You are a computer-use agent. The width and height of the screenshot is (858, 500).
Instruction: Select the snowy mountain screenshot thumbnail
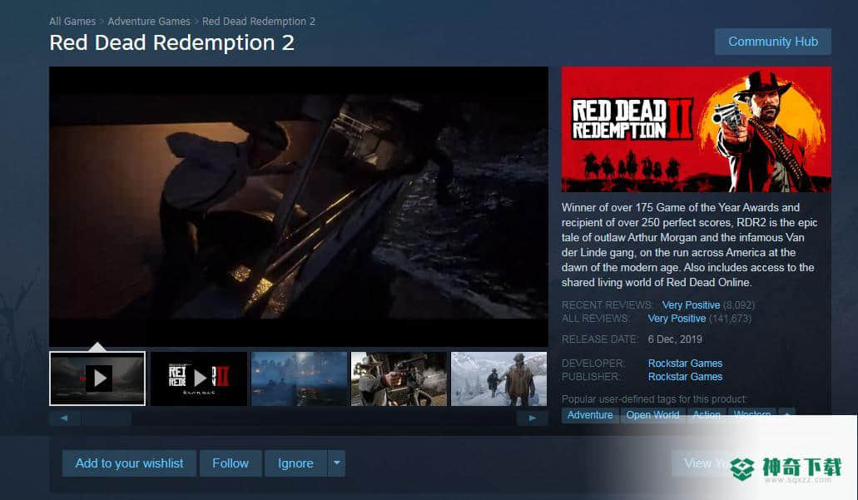point(498,379)
